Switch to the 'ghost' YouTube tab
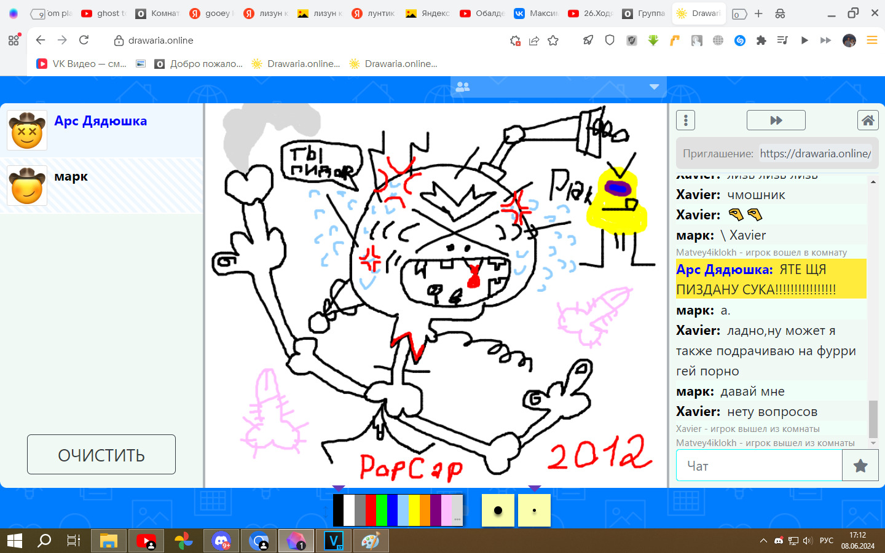The image size is (885, 553). [104, 14]
